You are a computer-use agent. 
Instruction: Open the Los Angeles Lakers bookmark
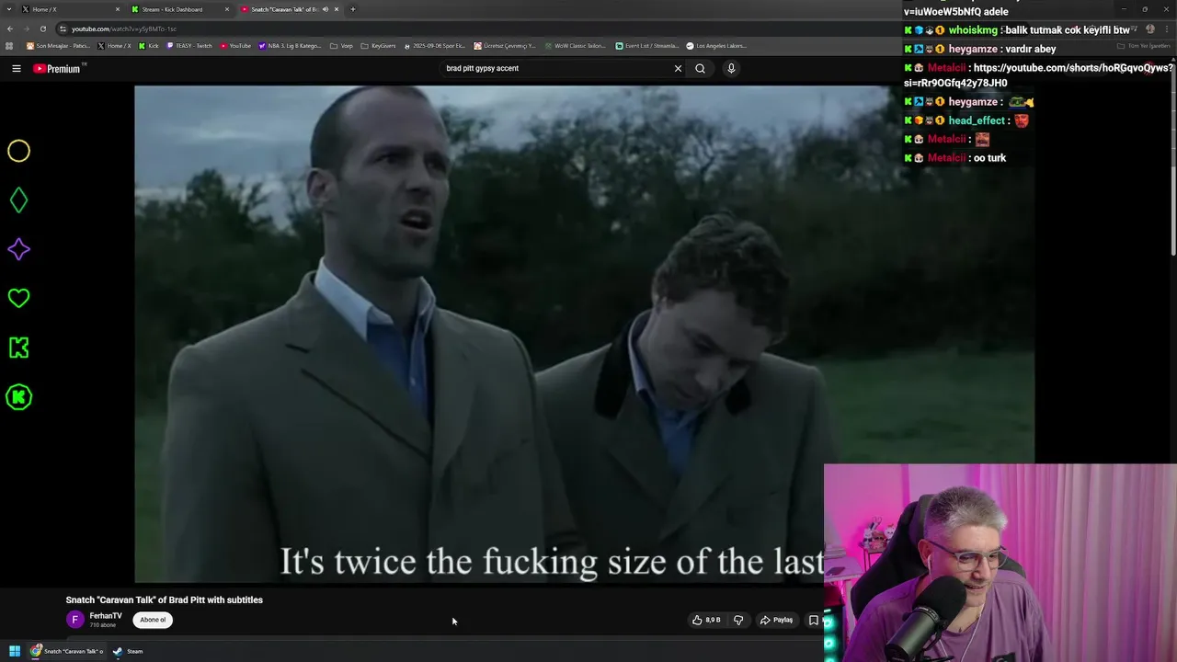[717, 45]
